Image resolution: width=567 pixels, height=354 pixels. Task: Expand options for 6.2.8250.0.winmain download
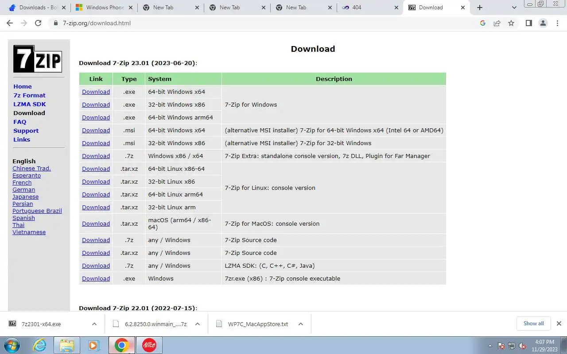(198, 324)
